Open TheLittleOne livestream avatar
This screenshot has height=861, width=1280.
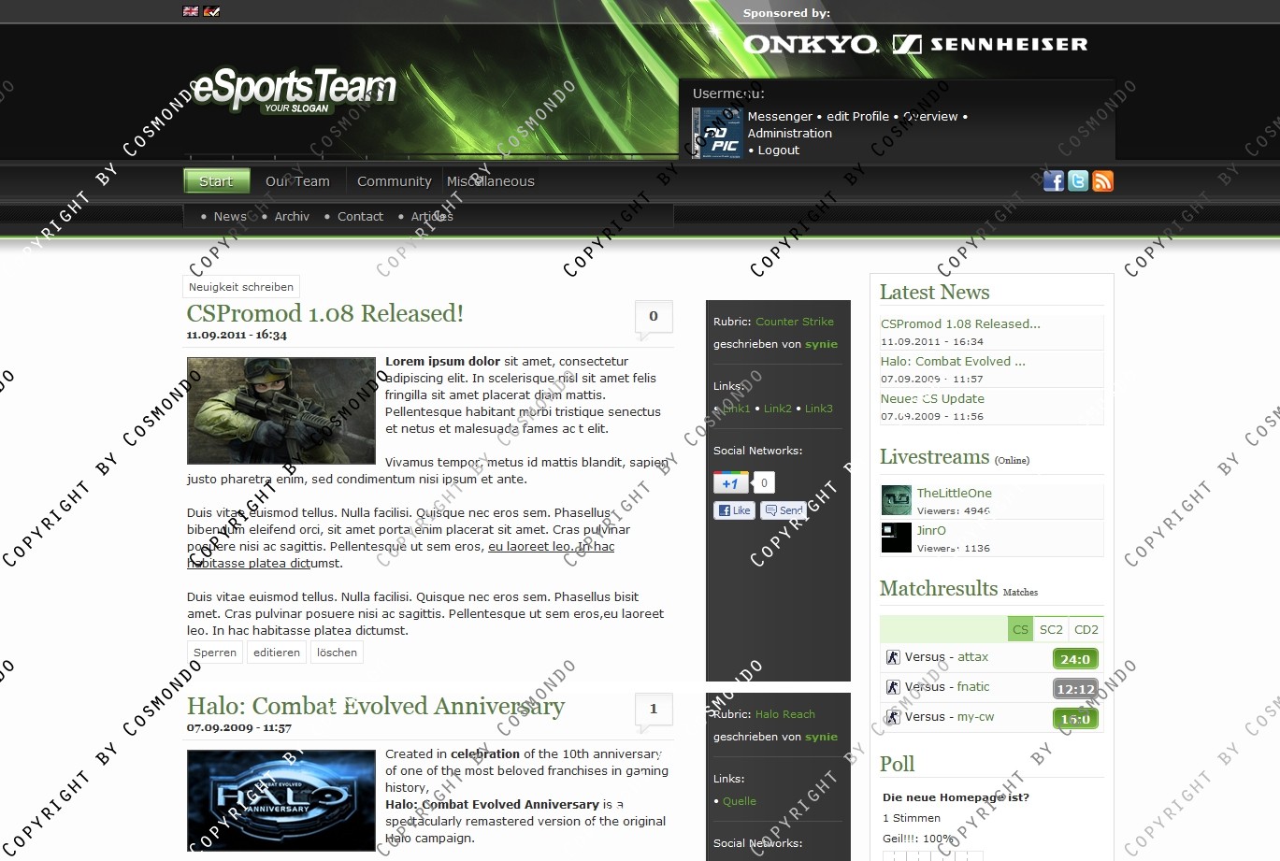point(896,500)
